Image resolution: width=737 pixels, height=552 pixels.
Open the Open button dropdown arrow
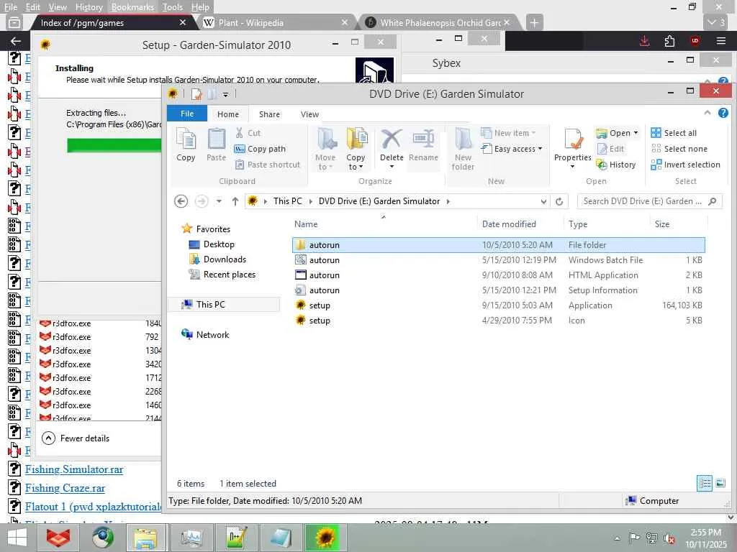(636, 133)
